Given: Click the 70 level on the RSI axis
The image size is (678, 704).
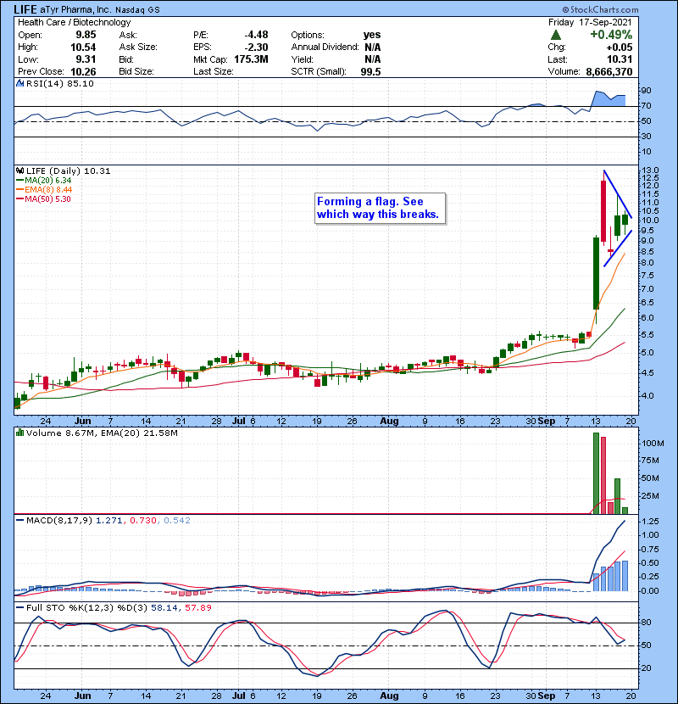Looking at the screenshot, I should click(x=646, y=105).
